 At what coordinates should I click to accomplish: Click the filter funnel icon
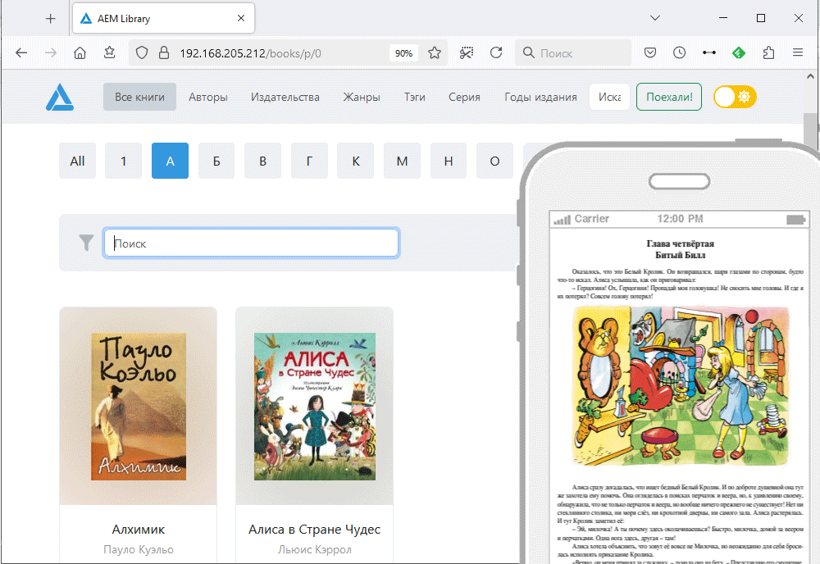click(x=86, y=243)
